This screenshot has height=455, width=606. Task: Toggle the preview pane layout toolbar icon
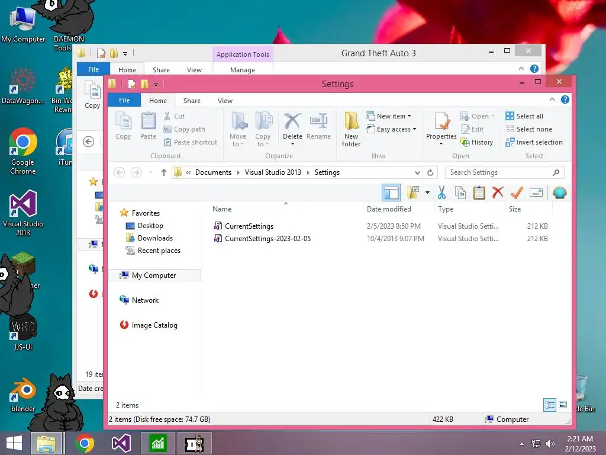pos(391,193)
